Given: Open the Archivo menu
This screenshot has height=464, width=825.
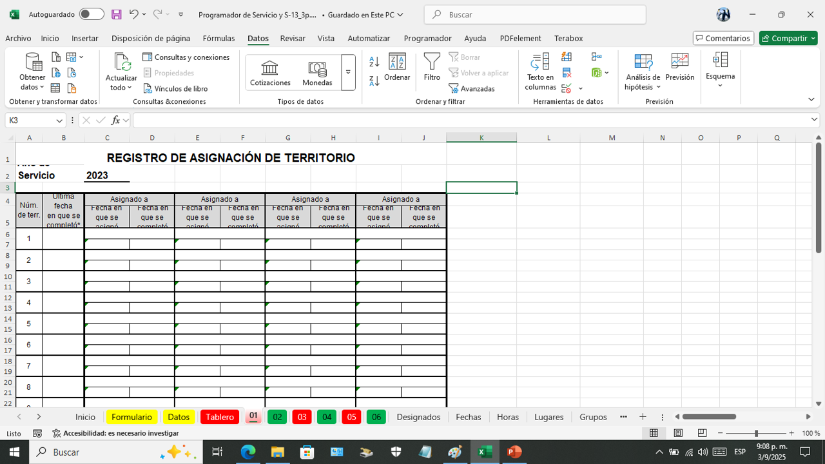Looking at the screenshot, I should (x=18, y=38).
